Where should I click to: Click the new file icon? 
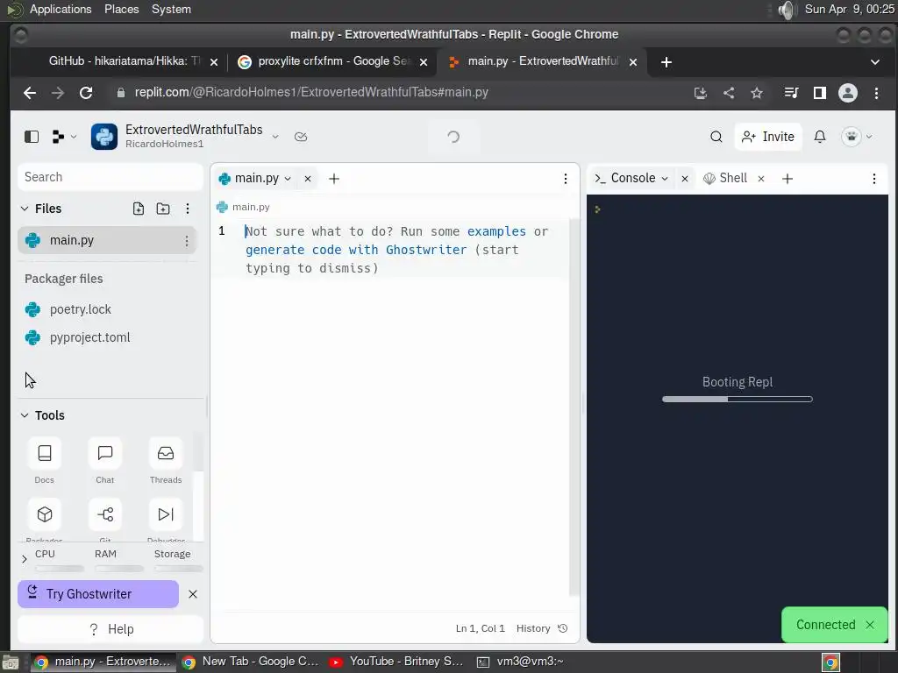click(x=139, y=209)
